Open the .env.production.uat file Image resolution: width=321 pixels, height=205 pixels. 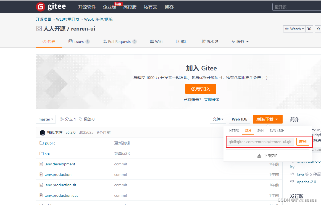tap(61, 195)
